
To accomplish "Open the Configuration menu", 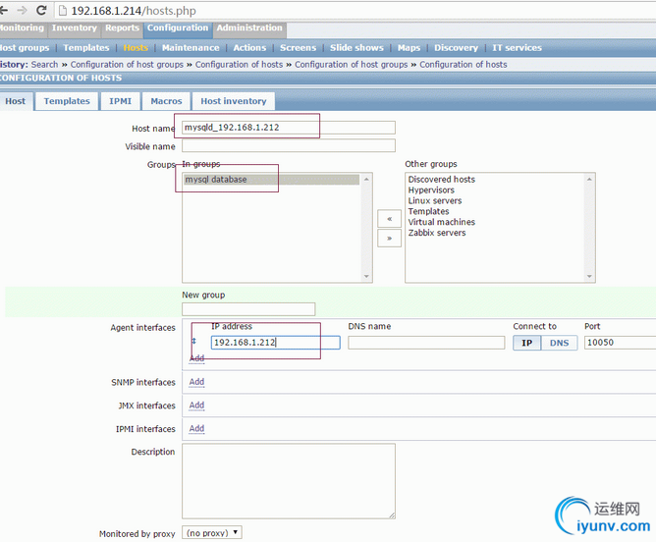I will (x=178, y=28).
